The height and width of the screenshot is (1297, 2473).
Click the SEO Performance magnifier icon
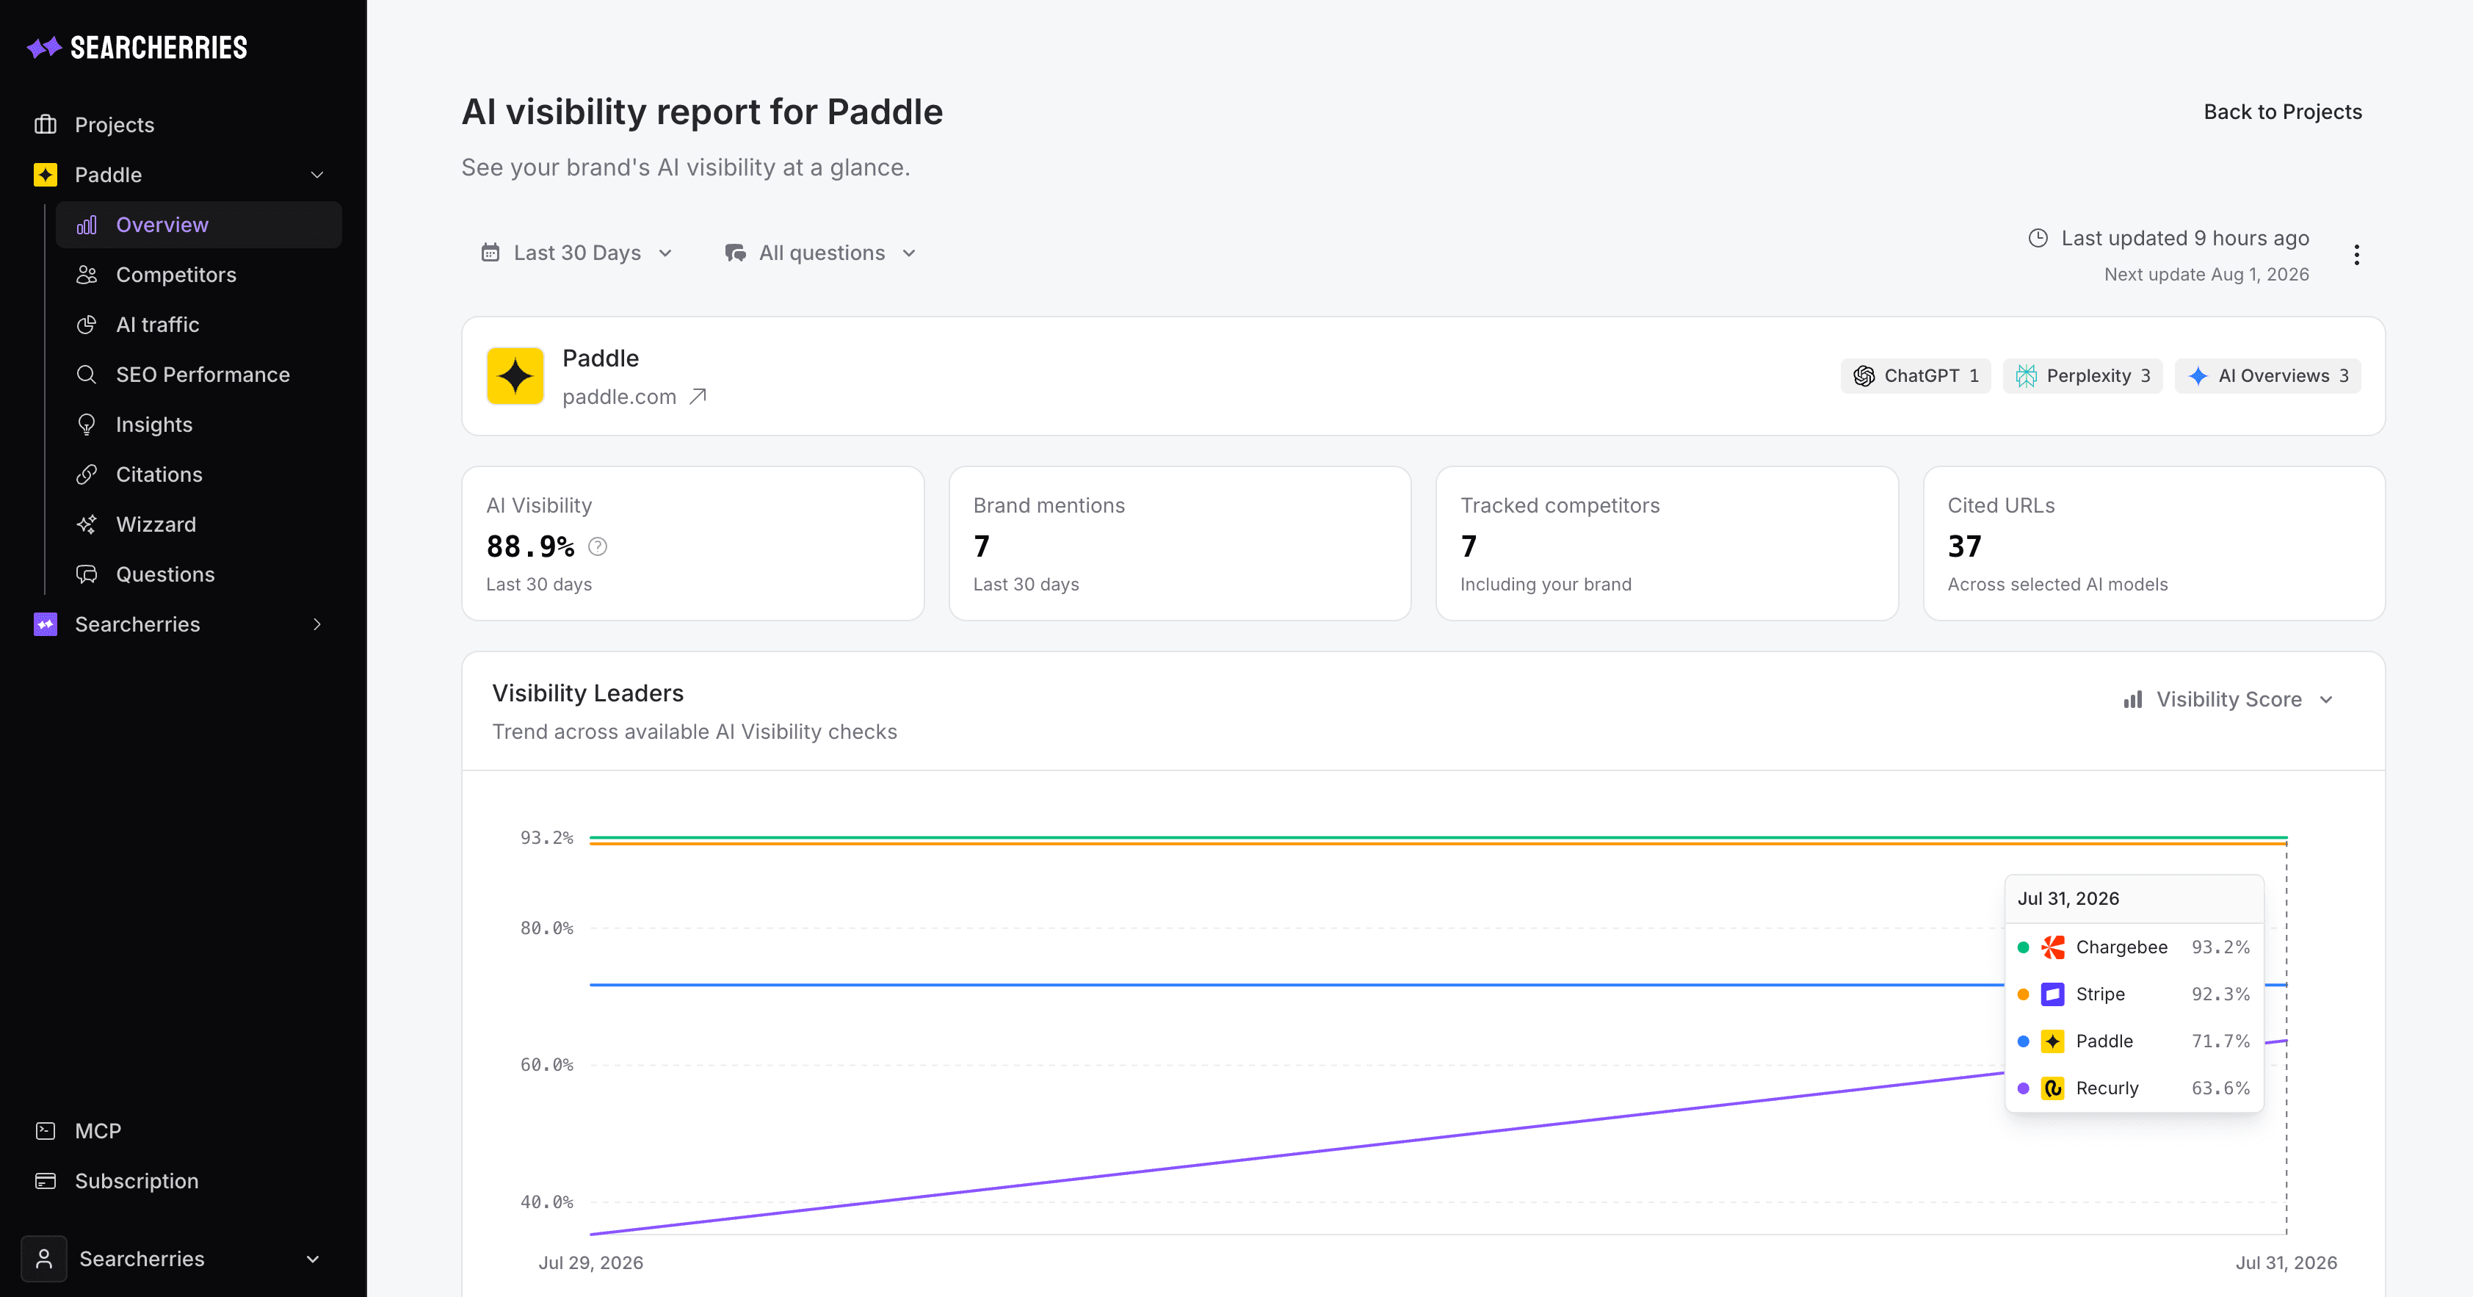(87, 375)
